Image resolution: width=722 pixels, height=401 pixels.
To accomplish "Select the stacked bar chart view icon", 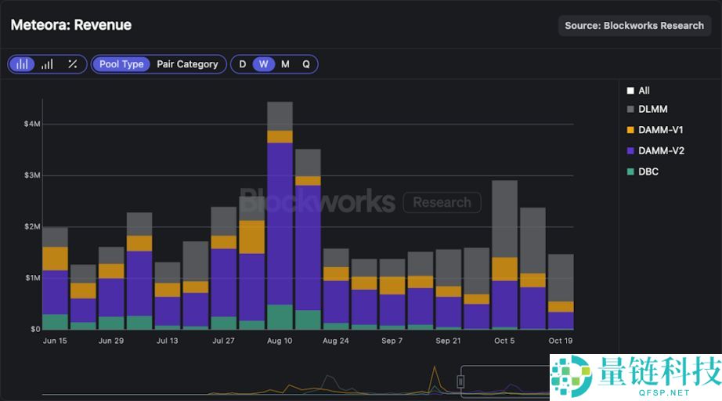I will [x=23, y=64].
